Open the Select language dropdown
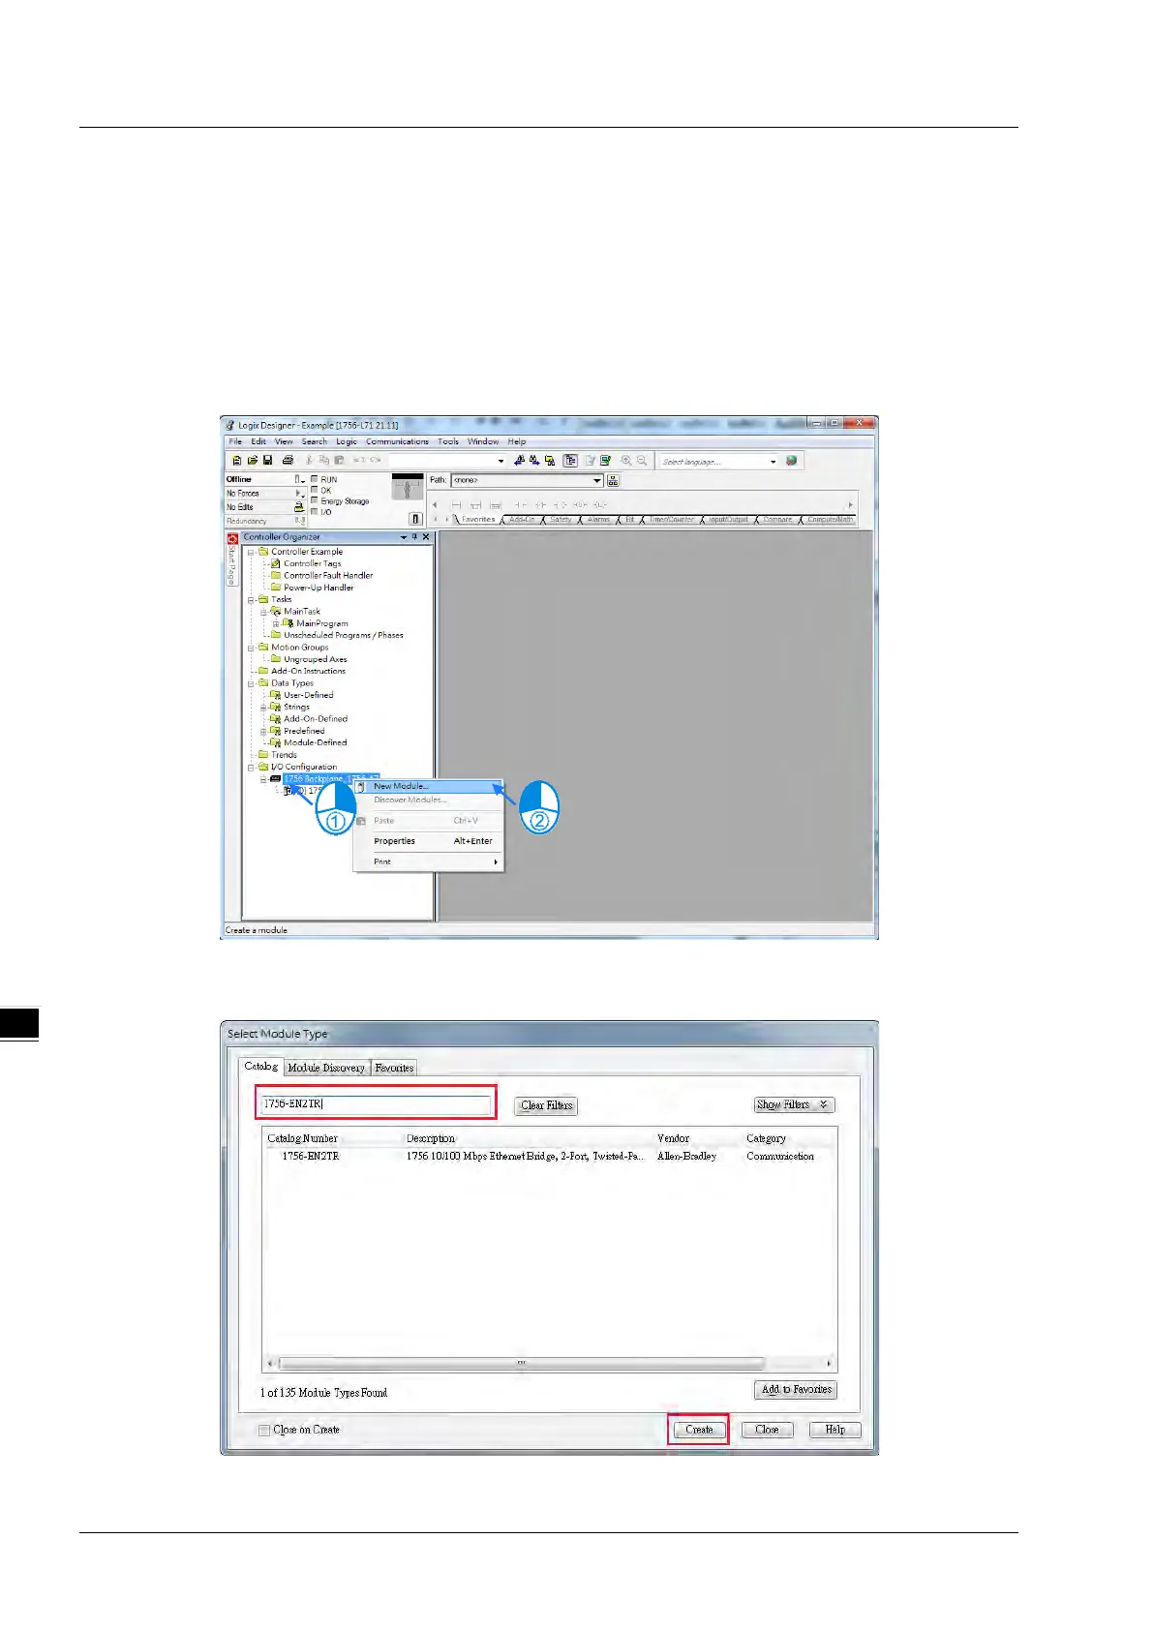The height and width of the screenshot is (1630, 1153). pyautogui.click(x=774, y=462)
